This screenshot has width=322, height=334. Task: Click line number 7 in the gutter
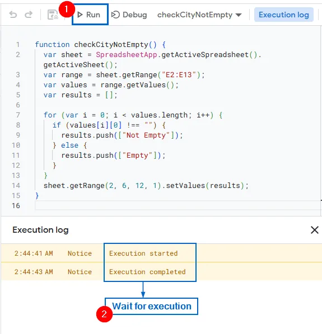(x=18, y=115)
